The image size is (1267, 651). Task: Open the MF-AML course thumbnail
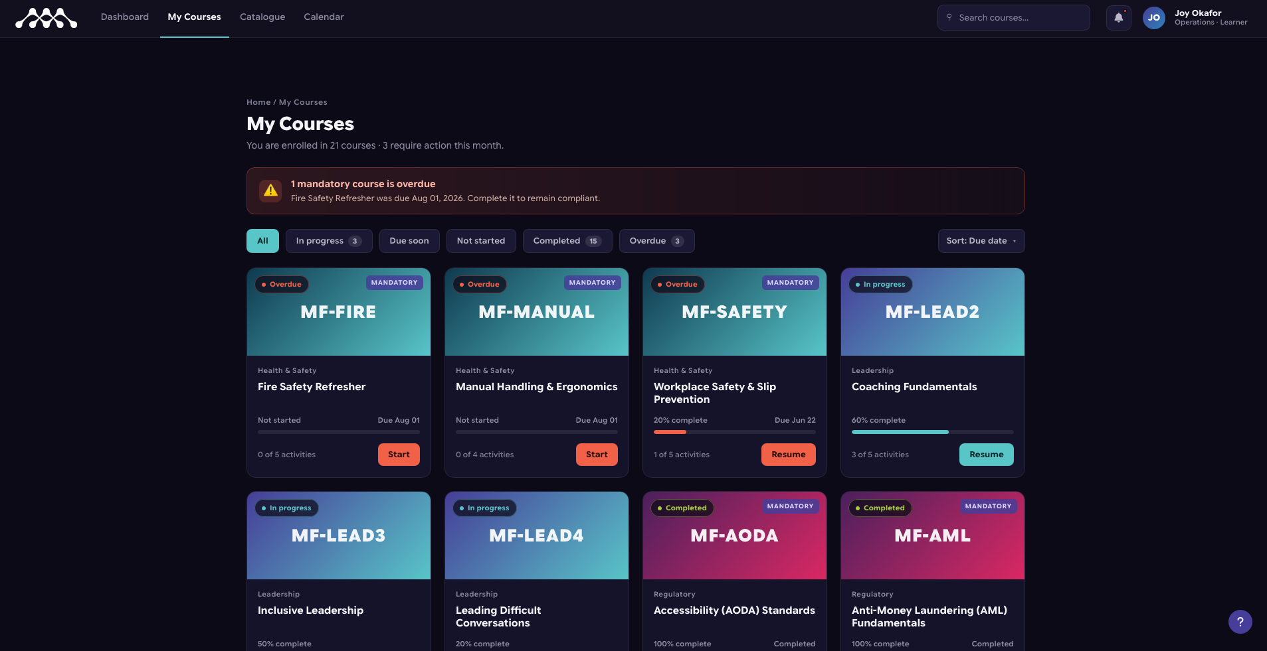(933, 536)
